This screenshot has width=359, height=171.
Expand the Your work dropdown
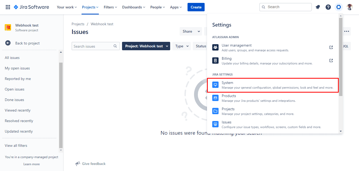point(67,7)
